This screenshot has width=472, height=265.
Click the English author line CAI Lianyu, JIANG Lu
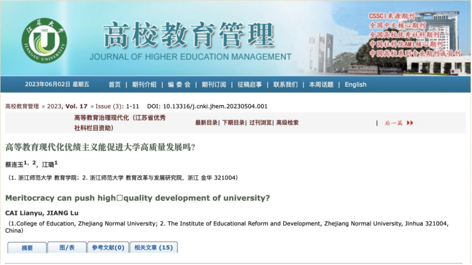point(42,213)
